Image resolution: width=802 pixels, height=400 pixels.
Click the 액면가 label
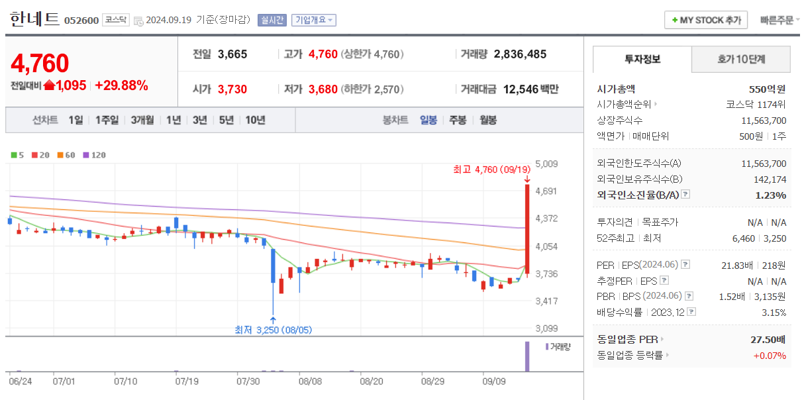click(610, 136)
